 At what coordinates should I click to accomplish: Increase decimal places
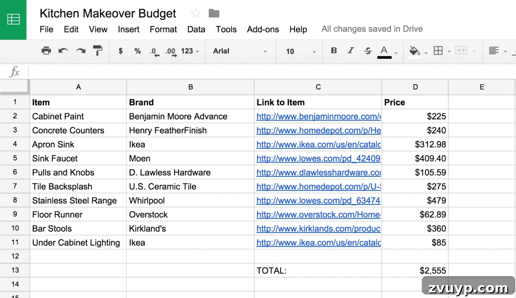pos(171,52)
